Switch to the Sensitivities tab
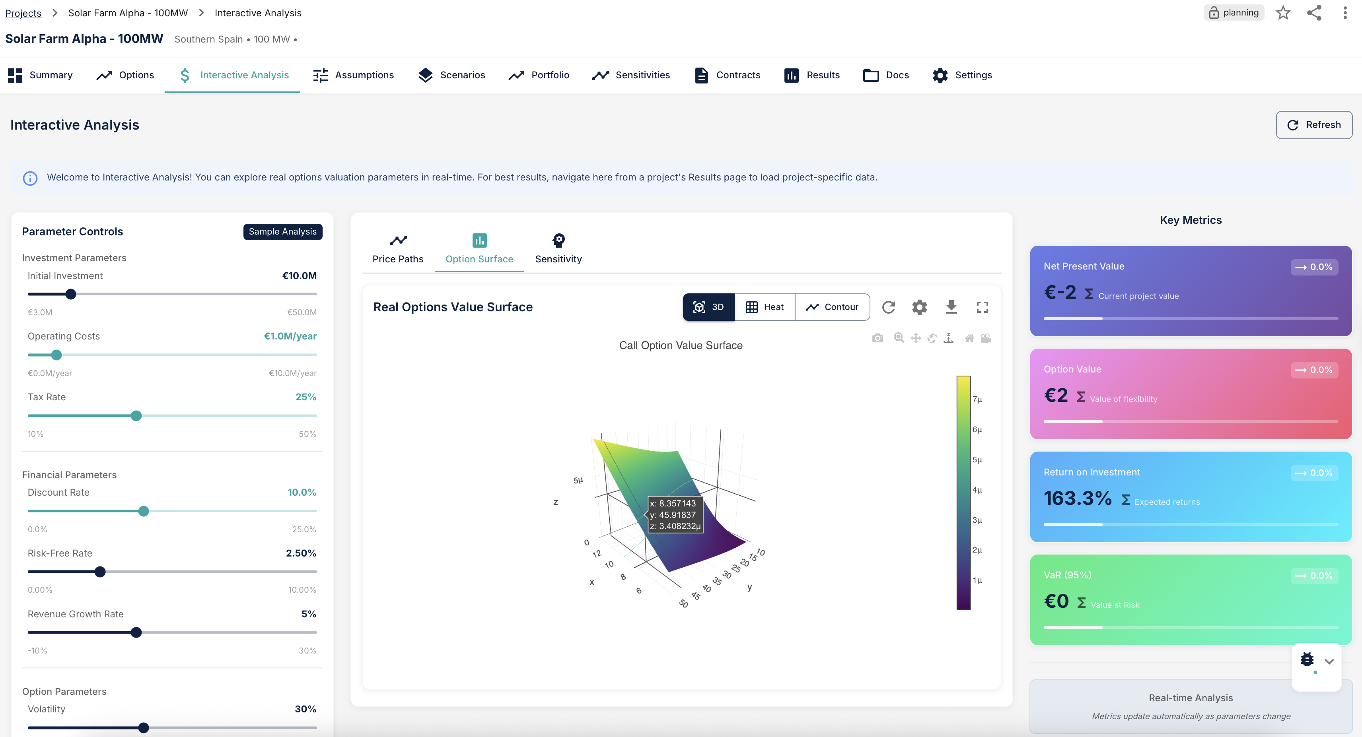 click(631, 75)
